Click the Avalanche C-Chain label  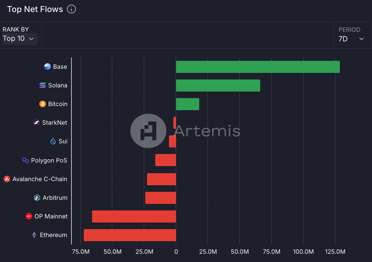[40, 179]
